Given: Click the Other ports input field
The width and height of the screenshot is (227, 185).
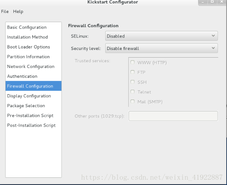Looking at the screenshot, I should tap(173, 116).
